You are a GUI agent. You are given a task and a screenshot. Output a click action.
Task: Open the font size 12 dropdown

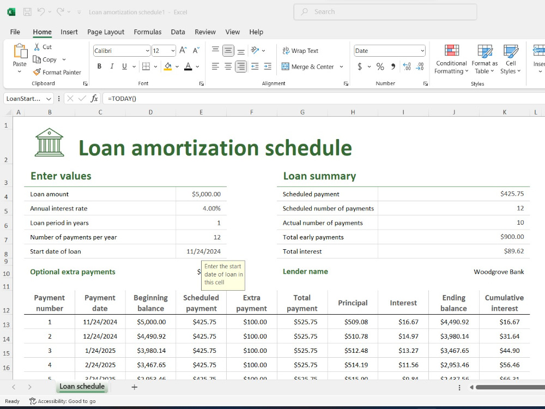[173, 51]
